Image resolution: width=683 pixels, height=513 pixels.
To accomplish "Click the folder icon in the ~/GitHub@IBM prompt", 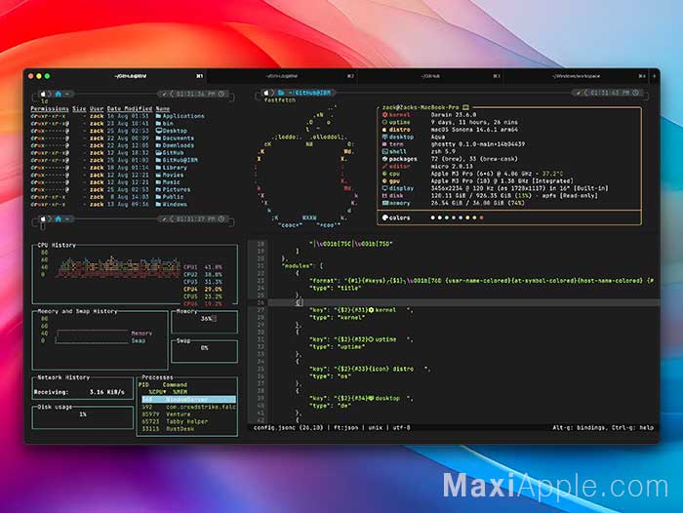I will coord(281,93).
